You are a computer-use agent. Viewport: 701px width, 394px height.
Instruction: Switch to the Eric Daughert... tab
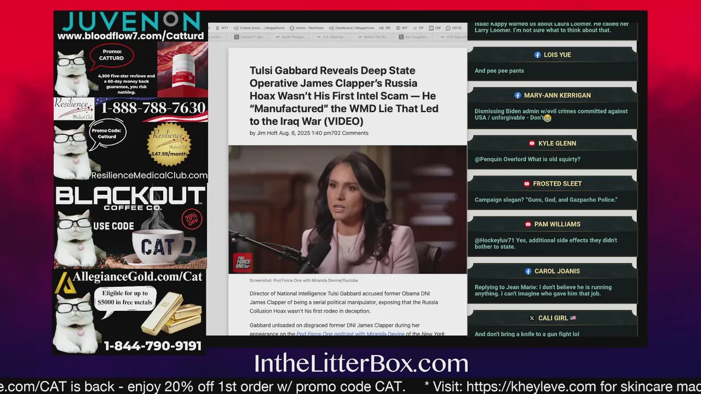click(415, 37)
